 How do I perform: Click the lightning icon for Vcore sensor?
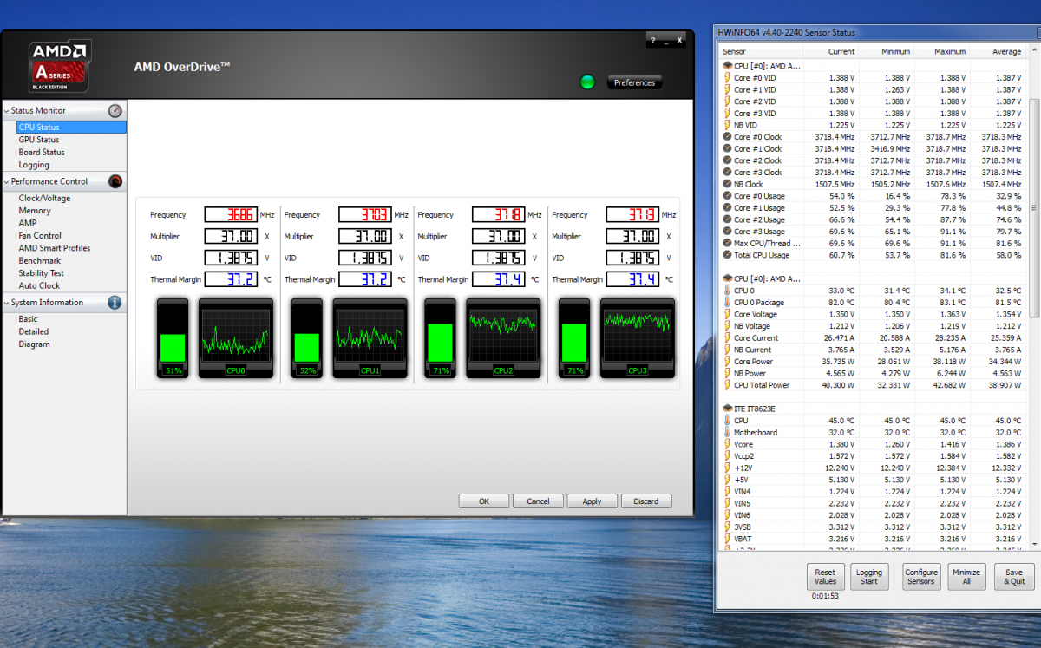tap(727, 444)
